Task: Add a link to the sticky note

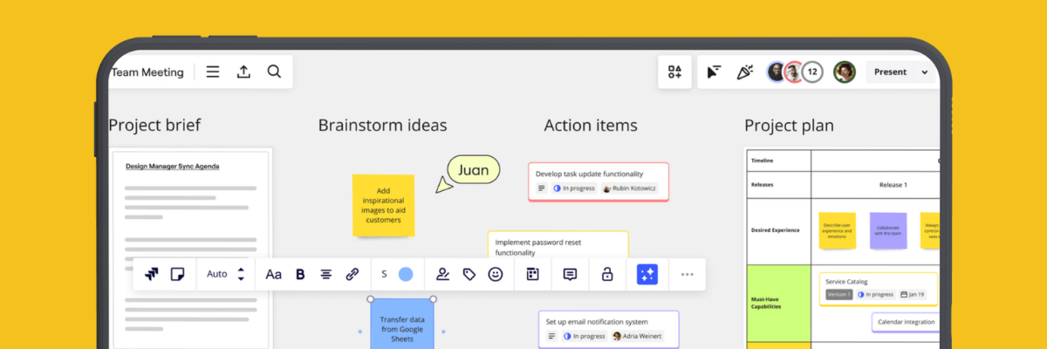Action: click(x=352, y=274)
